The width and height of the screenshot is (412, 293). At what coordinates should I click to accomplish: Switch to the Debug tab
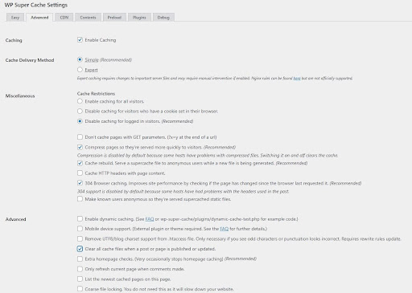point(163,18)
